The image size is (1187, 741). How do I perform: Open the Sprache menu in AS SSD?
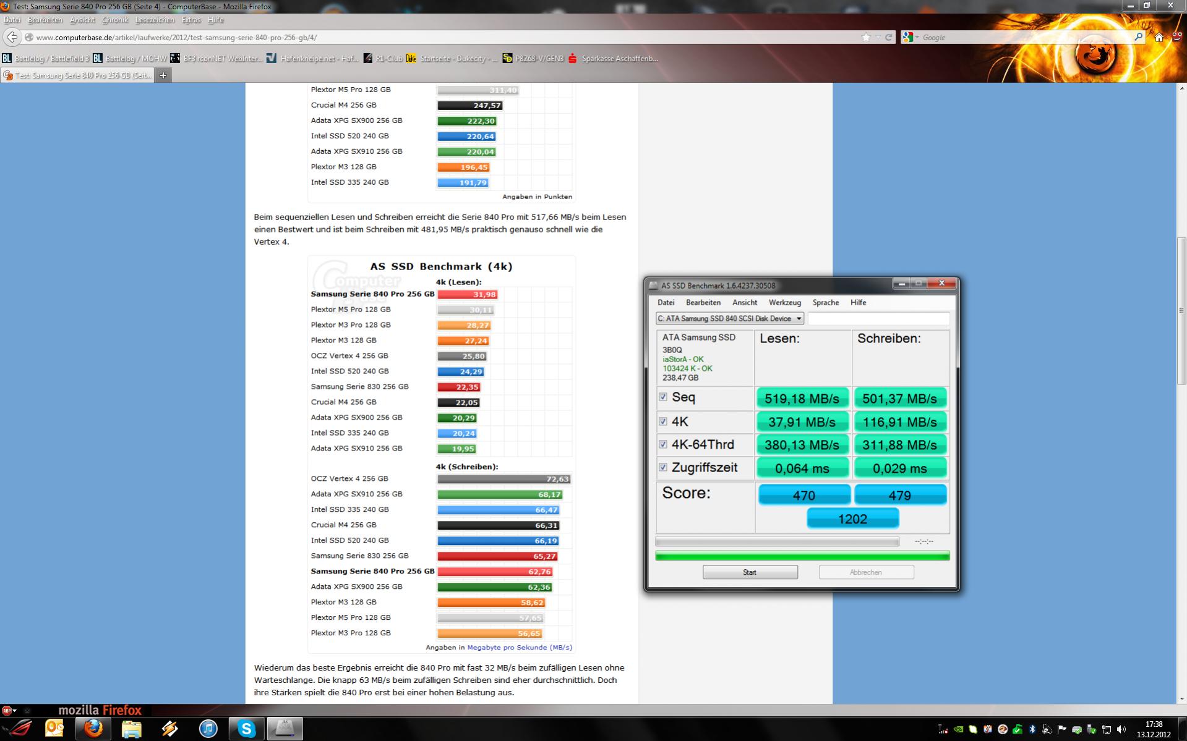[826, 302]
